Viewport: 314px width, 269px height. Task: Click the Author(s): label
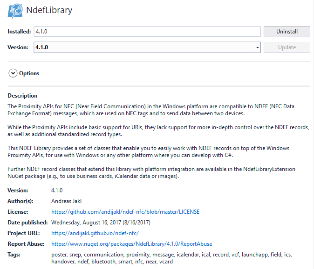(x=20, y=201)
